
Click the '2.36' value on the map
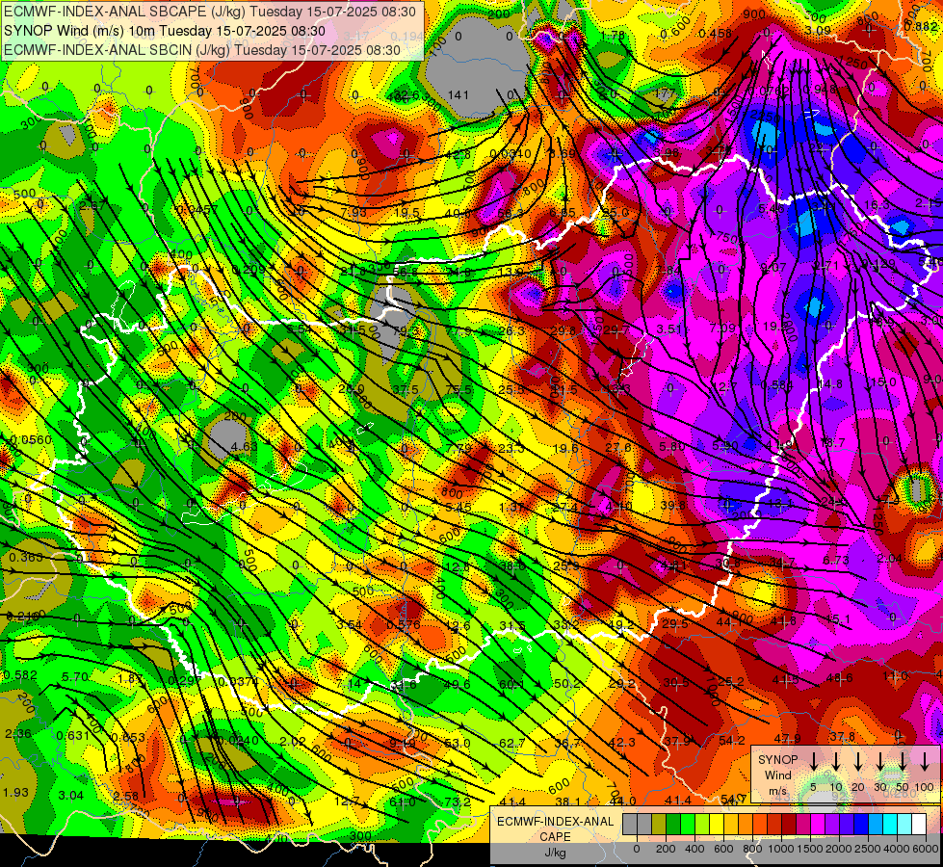(18, 733)
